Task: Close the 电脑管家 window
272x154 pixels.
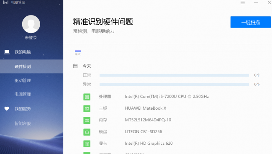Action: click(x=269, y=3)
